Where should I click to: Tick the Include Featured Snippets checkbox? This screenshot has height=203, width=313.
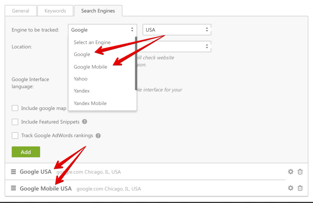(x=15, y=121)
